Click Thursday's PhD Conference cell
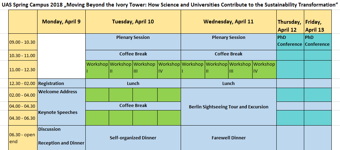Image resolution: width=340 pixels, height=150 pixels. [290, 41]
